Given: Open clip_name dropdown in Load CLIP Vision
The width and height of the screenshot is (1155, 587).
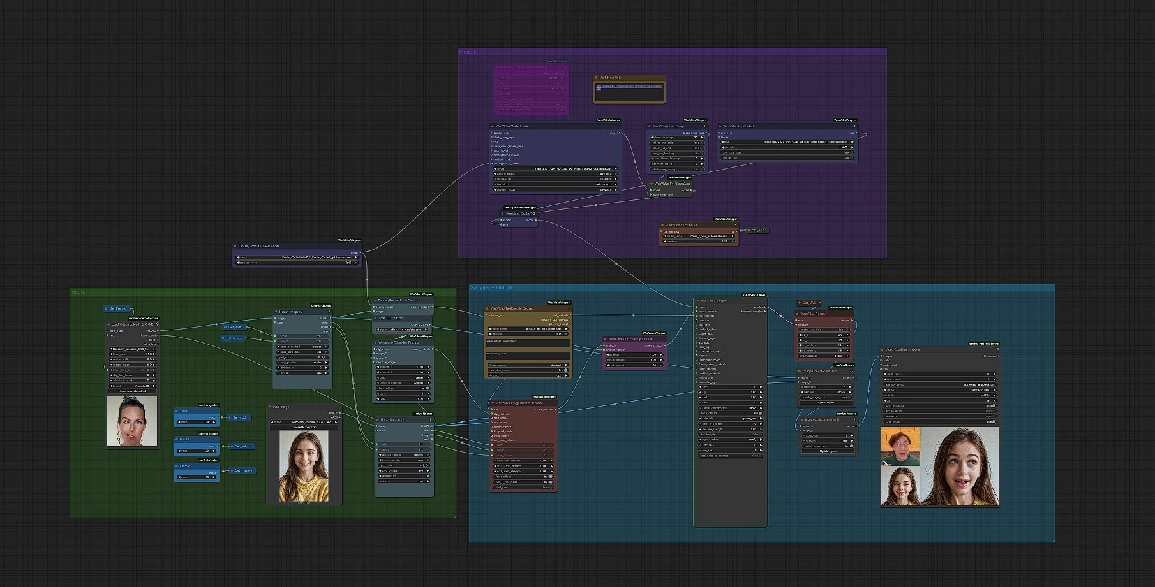Looking at the screenshot, I should pos(403,330).
